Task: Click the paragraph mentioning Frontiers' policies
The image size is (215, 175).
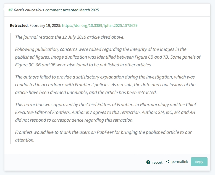Action: (x=105, y=85)
